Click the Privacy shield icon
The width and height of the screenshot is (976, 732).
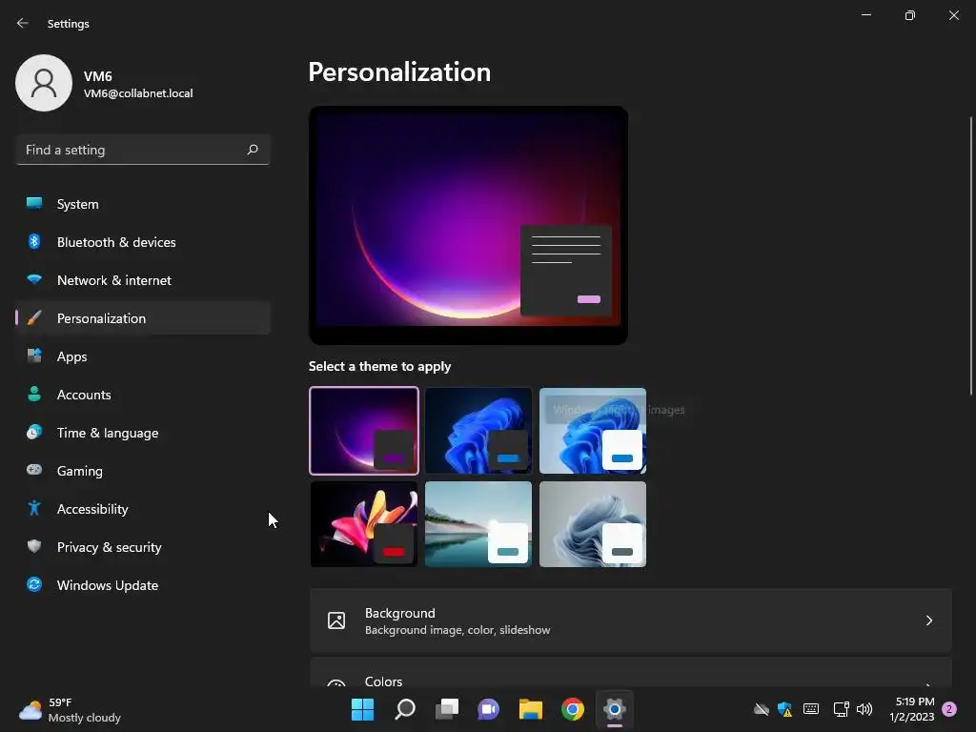tap(34, 546)
